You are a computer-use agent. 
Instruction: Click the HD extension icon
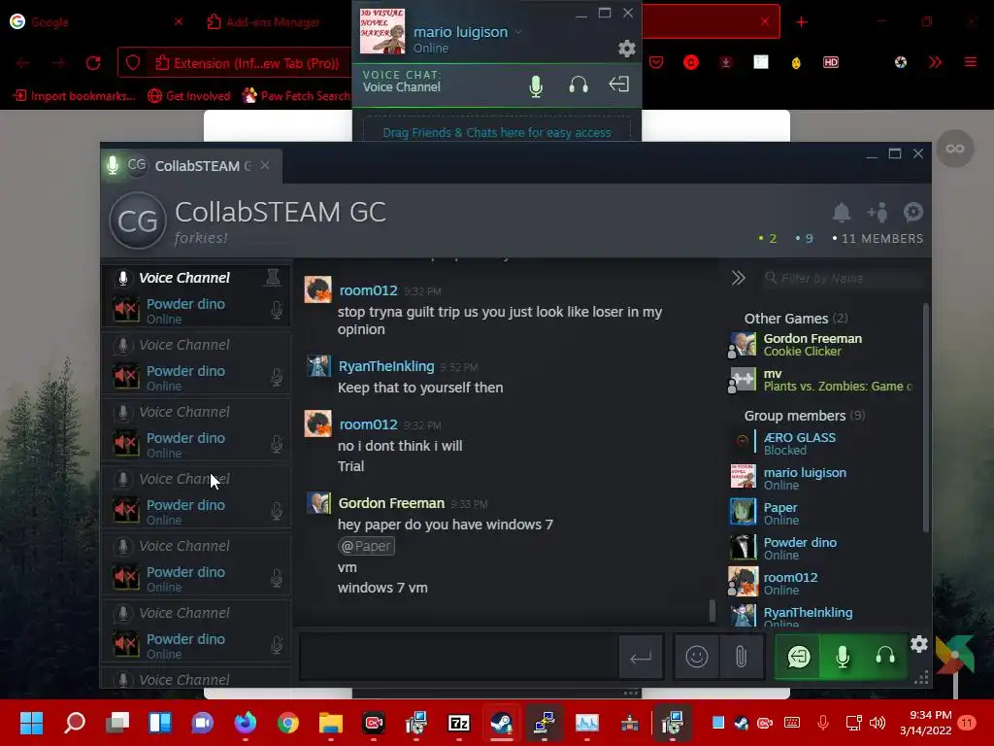pyautogui.click(x=831, y=62)
